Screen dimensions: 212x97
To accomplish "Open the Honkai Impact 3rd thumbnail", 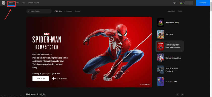I will pyautogui.click(x=160, y=58).
